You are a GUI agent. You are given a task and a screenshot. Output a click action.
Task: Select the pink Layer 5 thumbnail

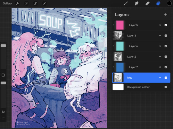(x=120, y=25)
